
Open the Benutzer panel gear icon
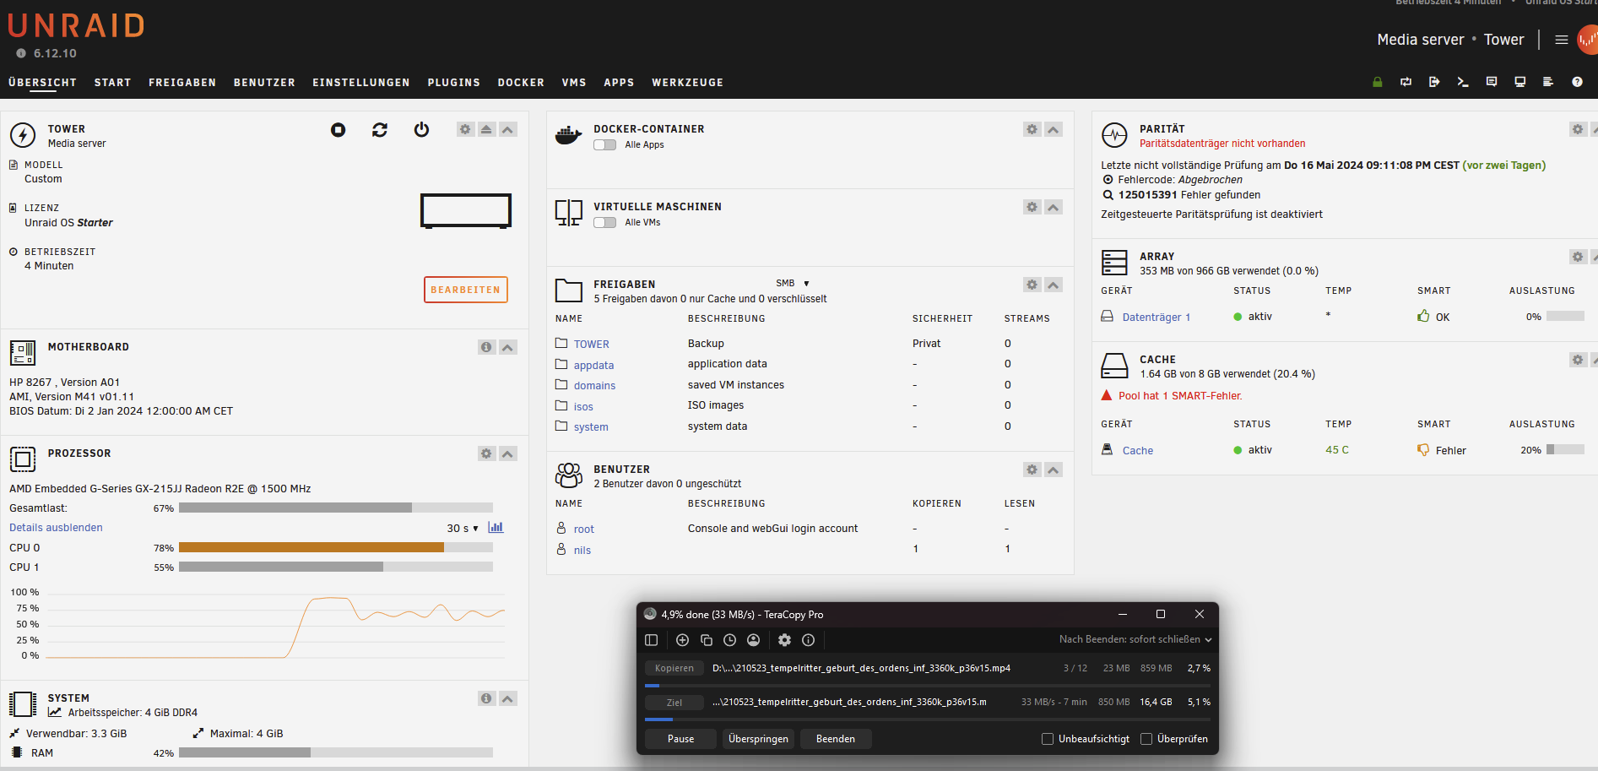[1032, 470]
